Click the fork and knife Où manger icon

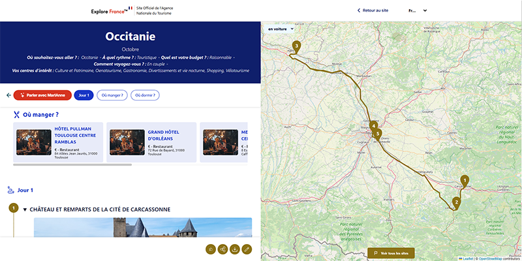(16, 115)
